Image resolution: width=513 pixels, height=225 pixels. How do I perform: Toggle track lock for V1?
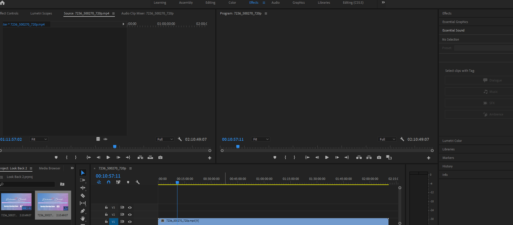click(106, 222)
